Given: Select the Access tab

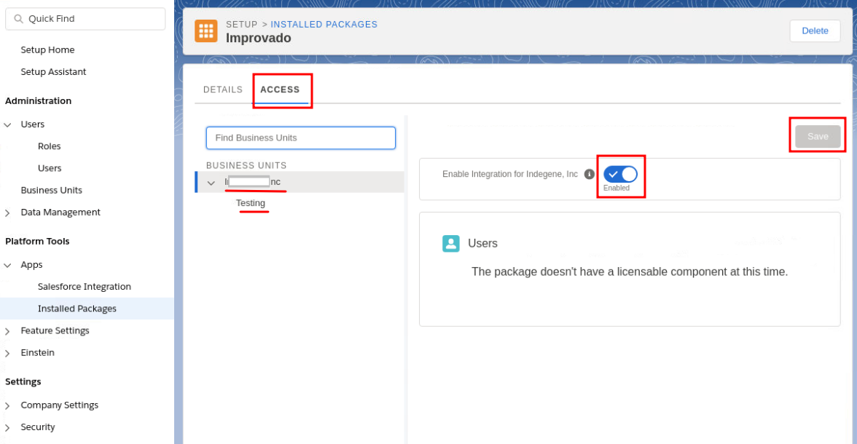Looking at the screenshot, I should click(280, 90).
